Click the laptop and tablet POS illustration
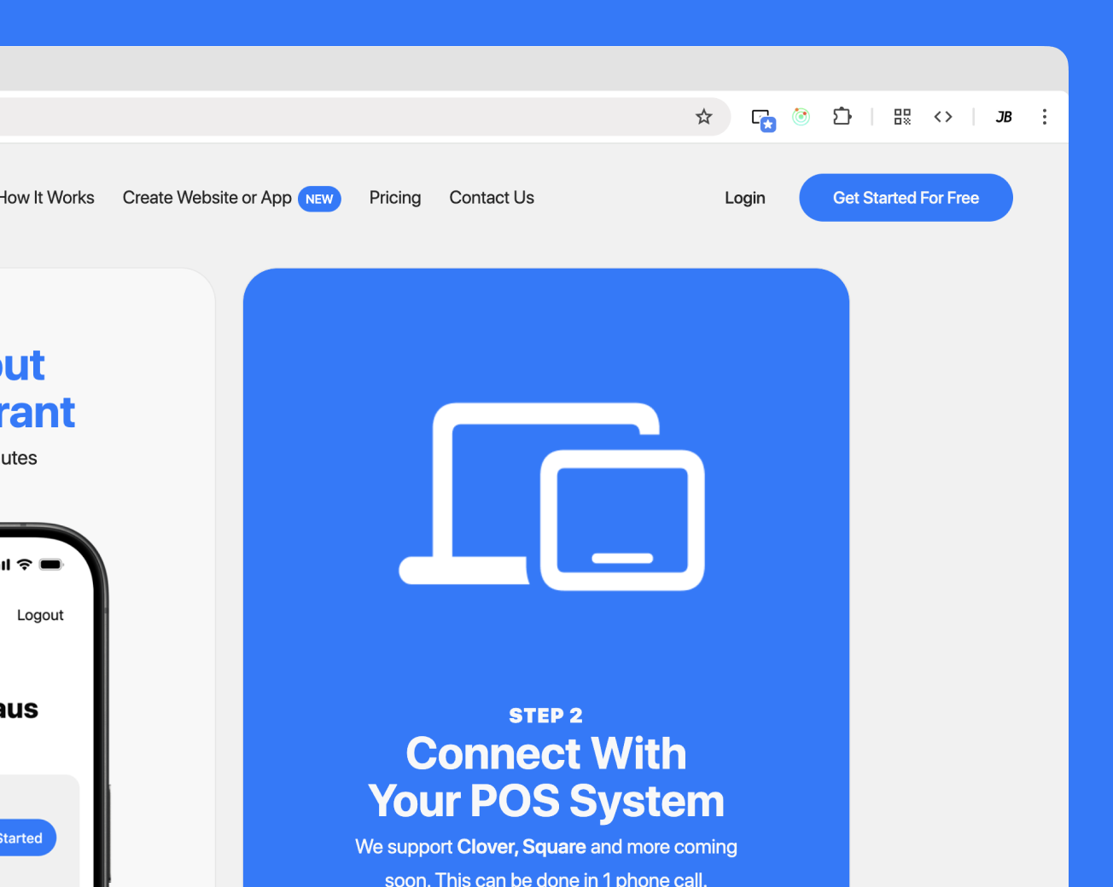This screenshot has width=1113, height=887. tap(551, 495)
